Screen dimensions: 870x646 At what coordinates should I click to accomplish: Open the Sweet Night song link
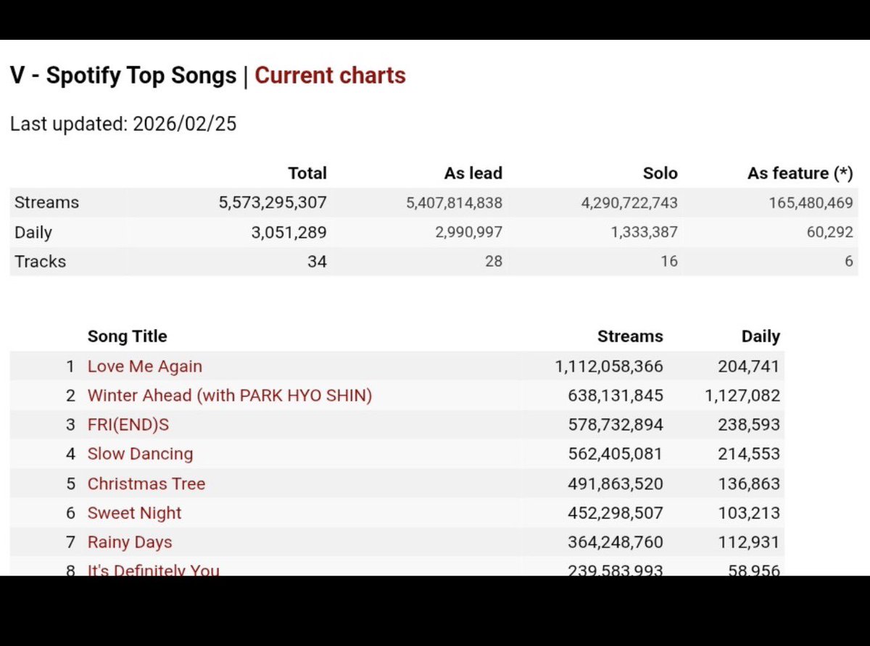click(x=134, y=513)
